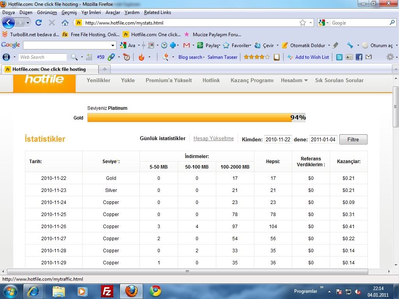
Task: Open the Otomatik Doldur dropdown arrow
Action: pyautogui.click(x=329, y=46)
